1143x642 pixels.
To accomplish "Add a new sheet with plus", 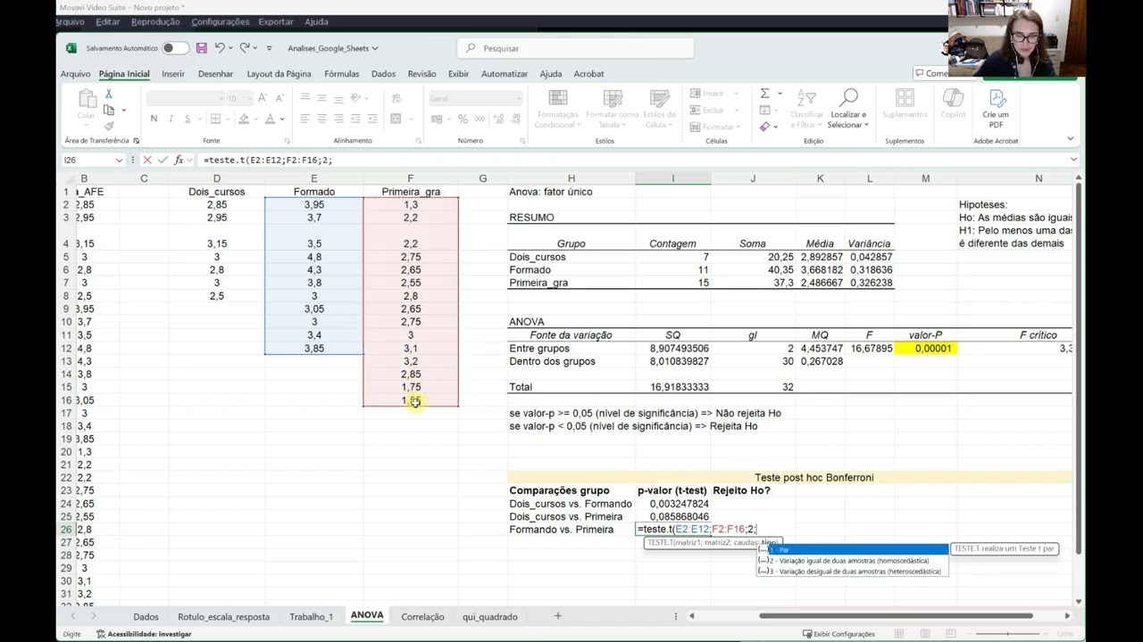I will [557, 616].
